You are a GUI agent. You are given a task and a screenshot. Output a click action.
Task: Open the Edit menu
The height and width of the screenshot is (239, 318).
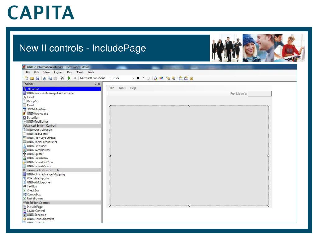click(x=37, y=72)
